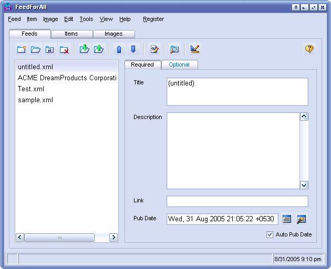Switch to the Optional tab
331x269 pixels.
[x=179, y=64]
